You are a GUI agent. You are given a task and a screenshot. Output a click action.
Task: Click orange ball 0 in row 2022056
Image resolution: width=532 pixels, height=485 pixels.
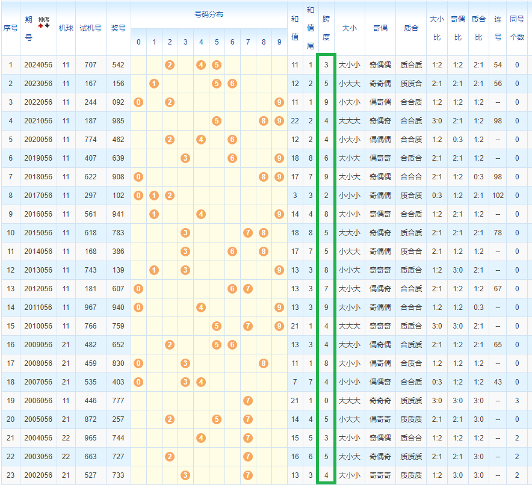point(138,102)
